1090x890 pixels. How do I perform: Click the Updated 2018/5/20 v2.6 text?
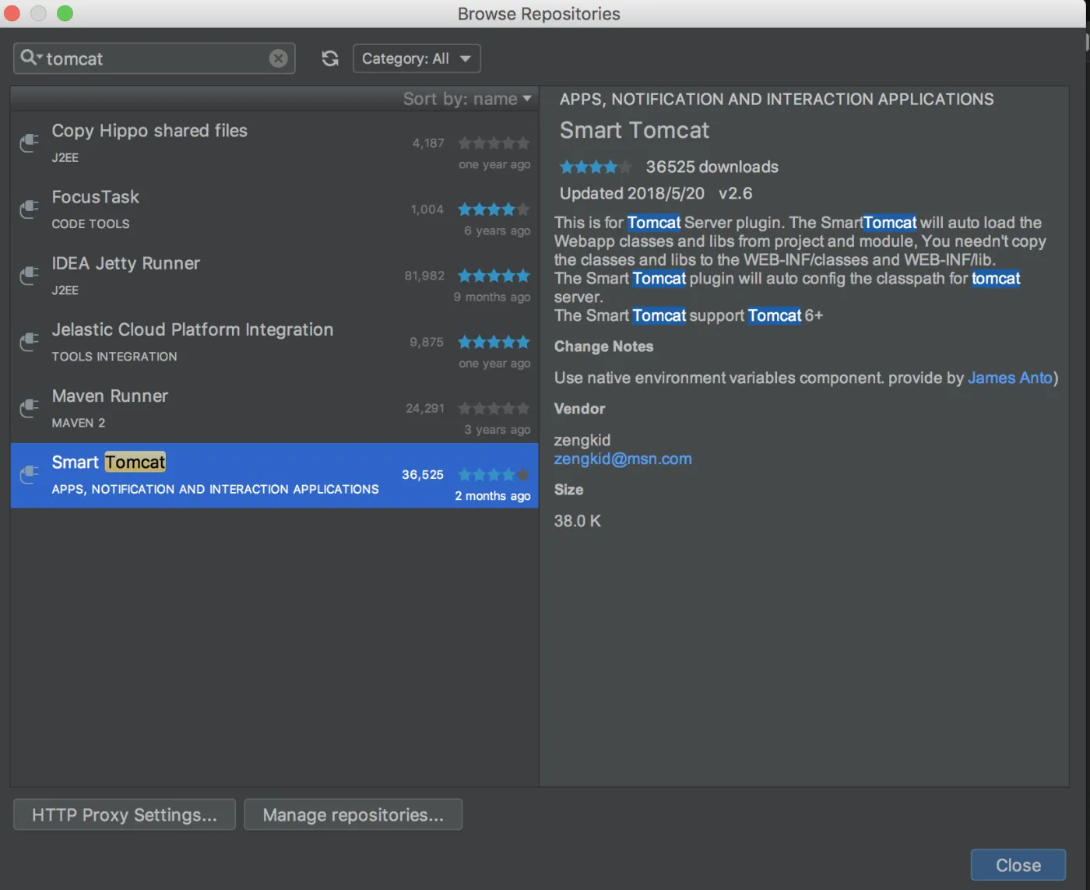tap(656, 193)
